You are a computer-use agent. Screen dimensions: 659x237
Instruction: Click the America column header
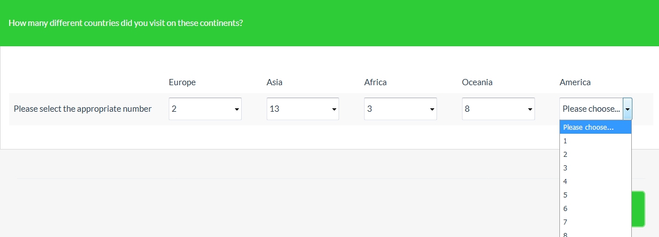click(575, 82)
